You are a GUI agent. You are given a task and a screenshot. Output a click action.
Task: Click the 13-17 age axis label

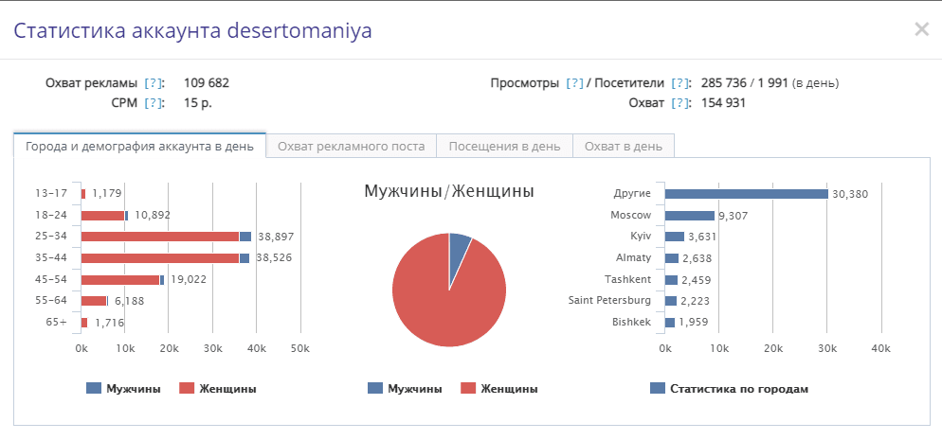(x=51, y=194)
